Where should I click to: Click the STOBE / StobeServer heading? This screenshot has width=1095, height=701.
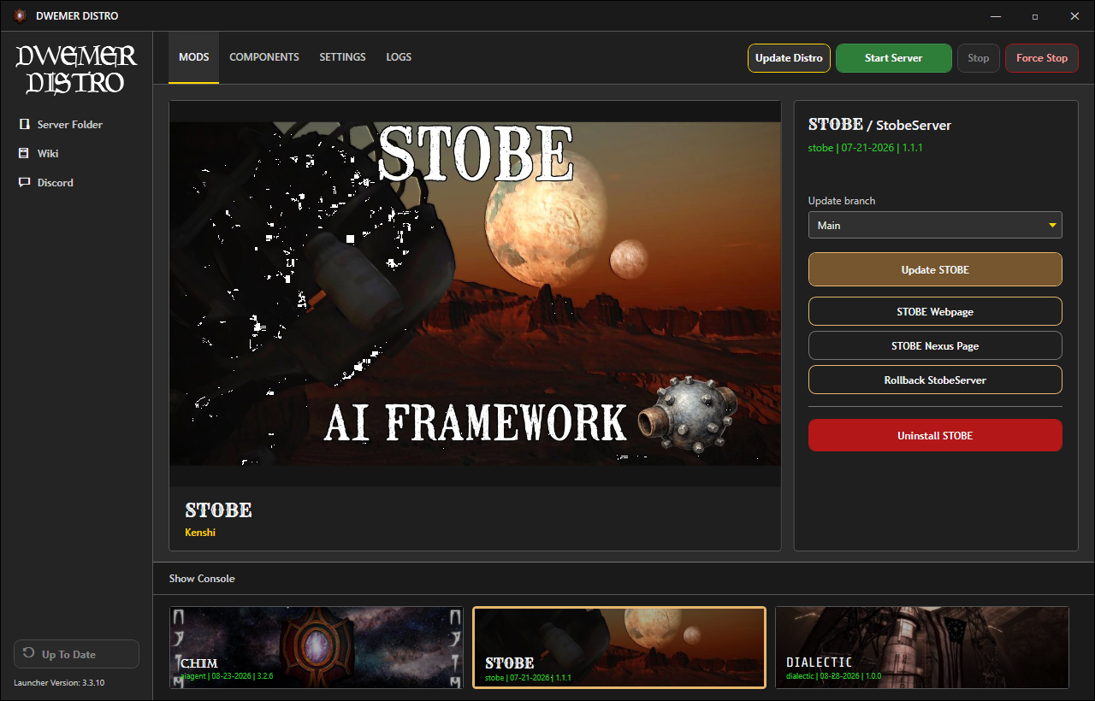[x=879, y=125]
